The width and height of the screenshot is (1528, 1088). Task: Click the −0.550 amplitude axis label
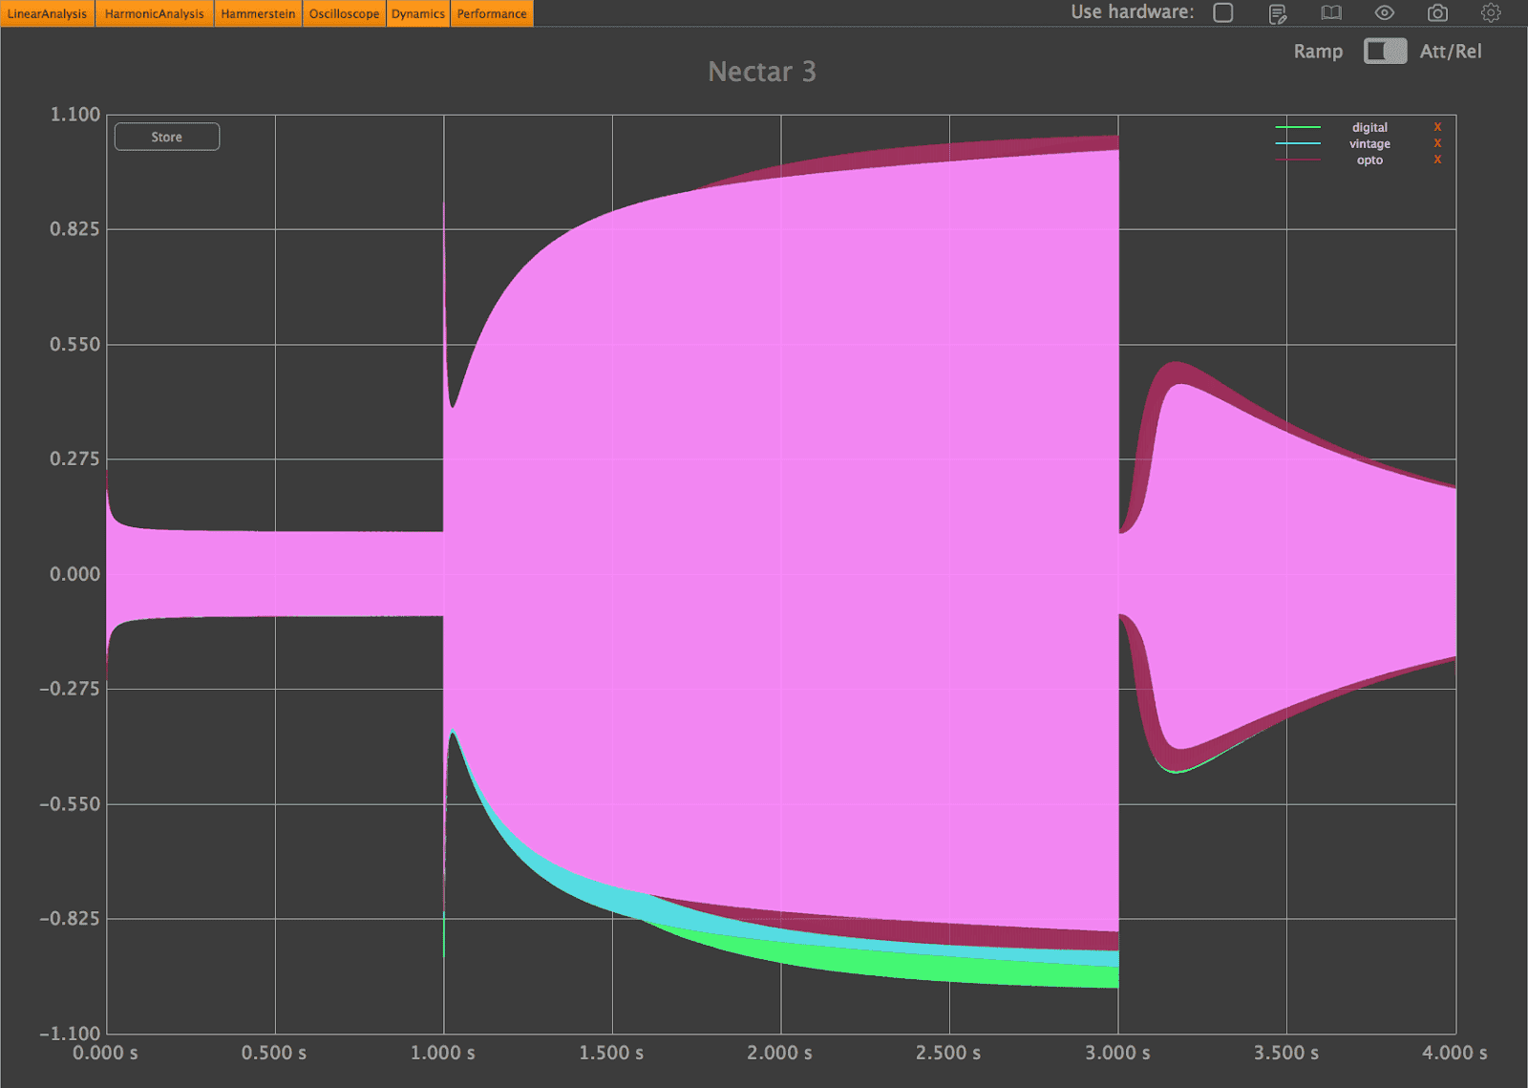tap(70, 804)
